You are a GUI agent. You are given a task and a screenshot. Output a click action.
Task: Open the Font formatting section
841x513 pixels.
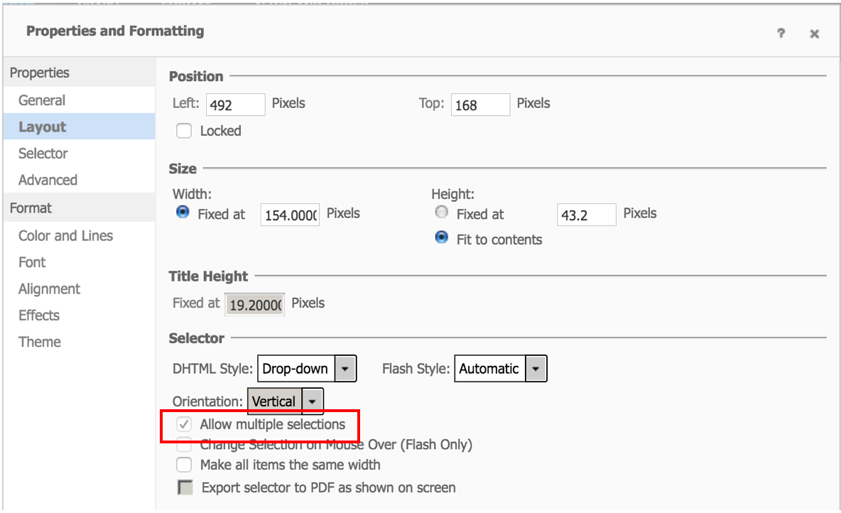[x=32, y=262]
